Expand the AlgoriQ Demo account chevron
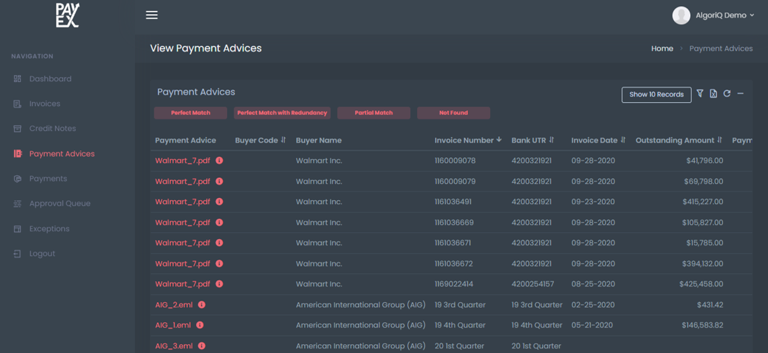Viewport: 768px width, 353px height. pyautogui.click(x=752, y=15)
